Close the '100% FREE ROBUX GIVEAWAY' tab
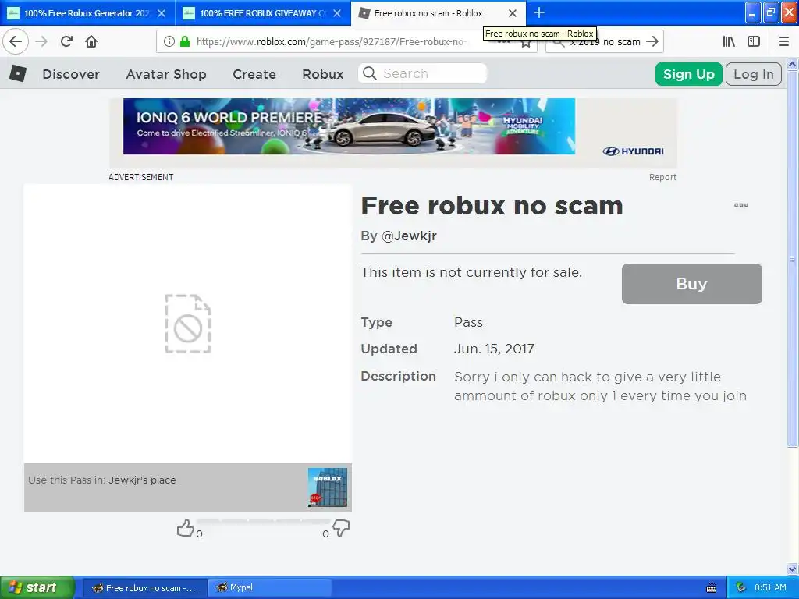Screen dimensions: 799x599 pos(337,13)
